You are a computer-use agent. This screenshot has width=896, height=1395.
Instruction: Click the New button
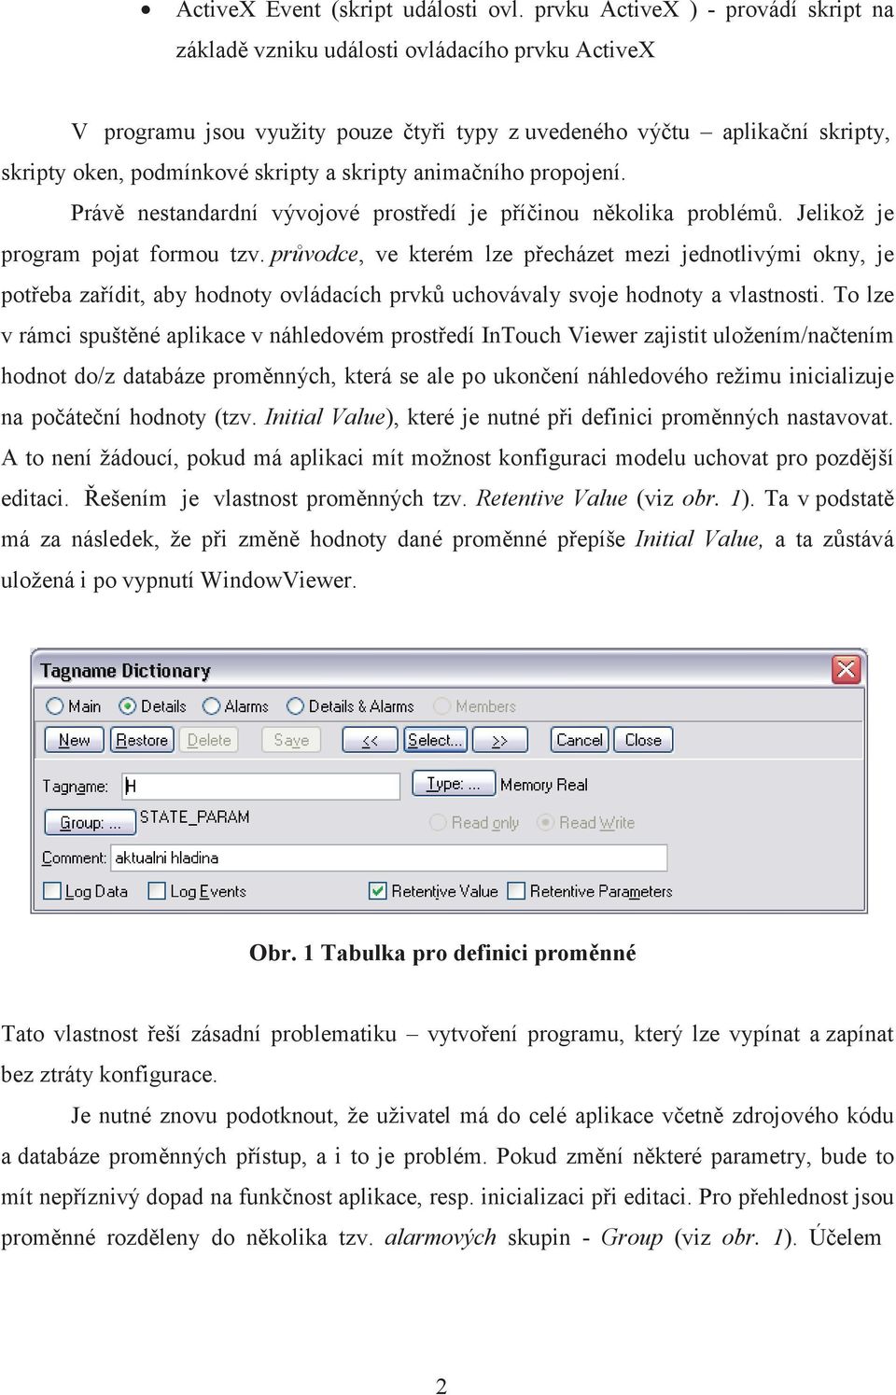click(75, 740)
